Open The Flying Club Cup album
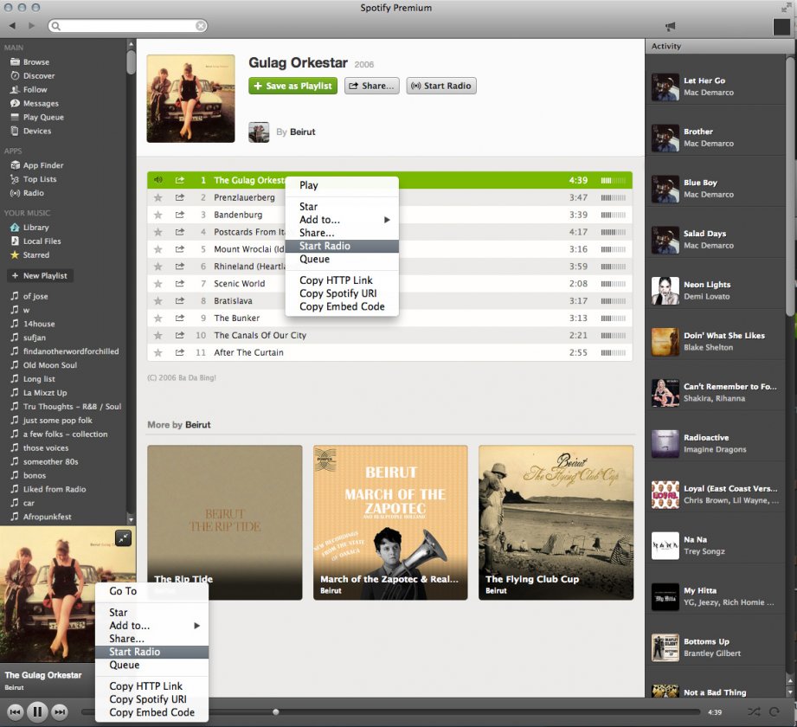Screen dimensions: 797x727 coord(556,523)
